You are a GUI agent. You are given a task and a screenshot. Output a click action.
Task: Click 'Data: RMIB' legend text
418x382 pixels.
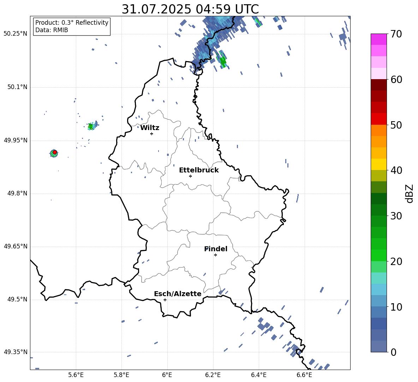52,30
